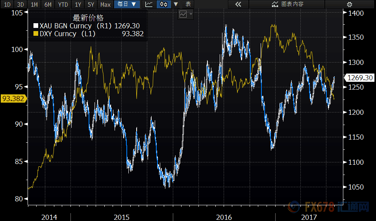Viewport: 376px width, 221px height.
Task: Click yellow DXY Curncy legend swatch
Action: tap(36, 34)
